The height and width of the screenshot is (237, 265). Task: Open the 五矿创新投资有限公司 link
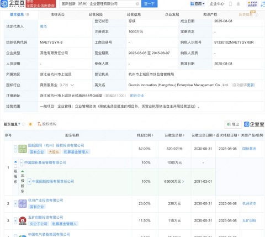(x=46, y=217)
